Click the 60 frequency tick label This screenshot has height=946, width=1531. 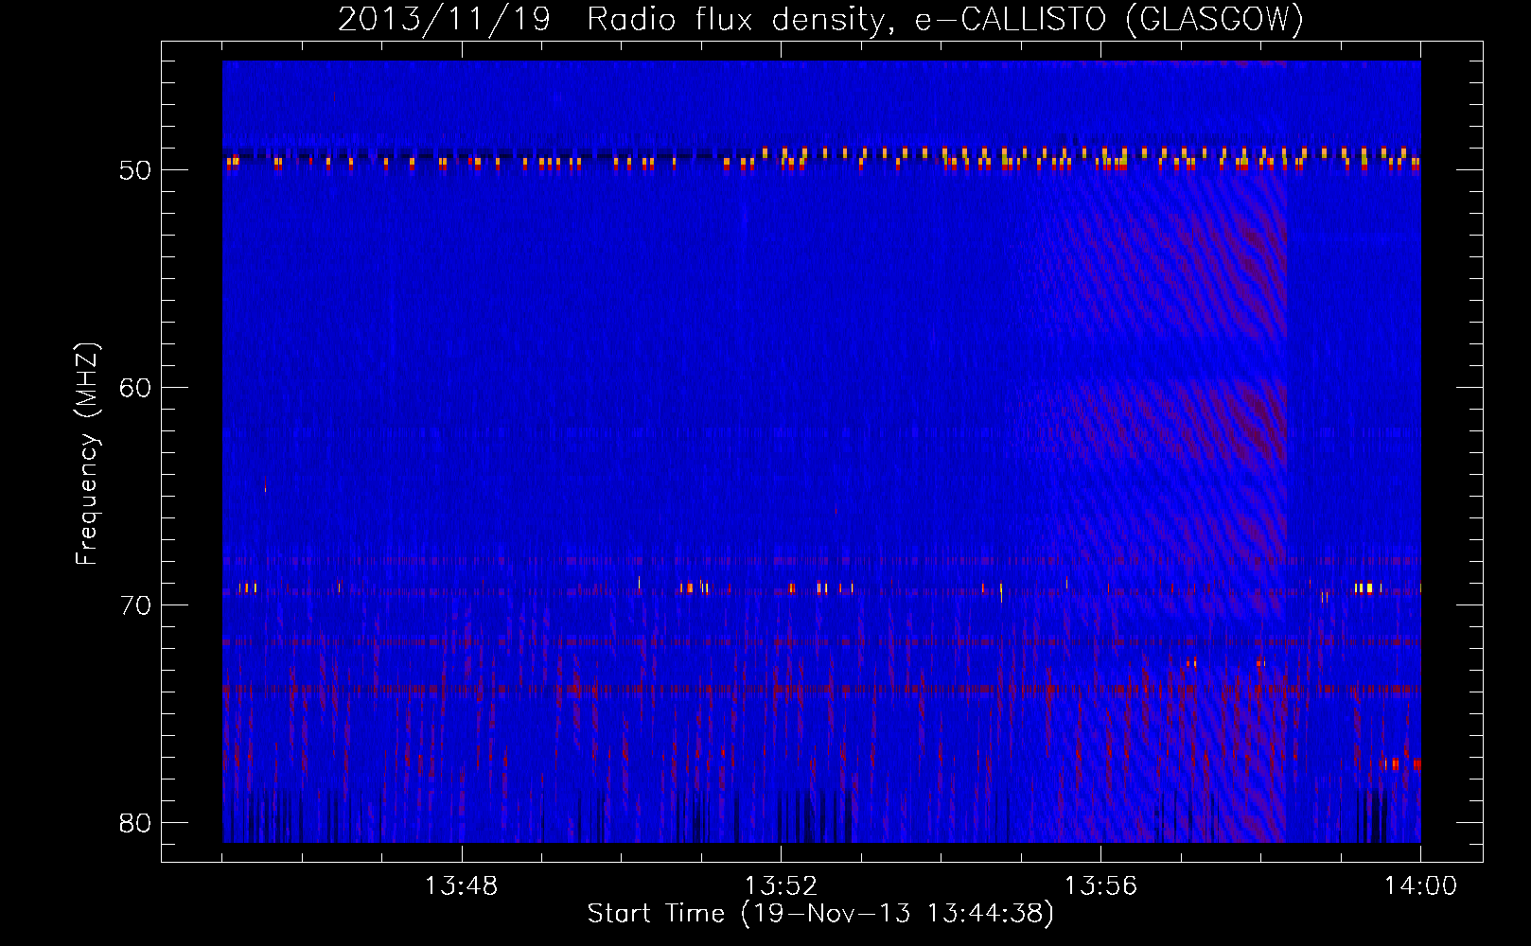[x=136, y=388]
